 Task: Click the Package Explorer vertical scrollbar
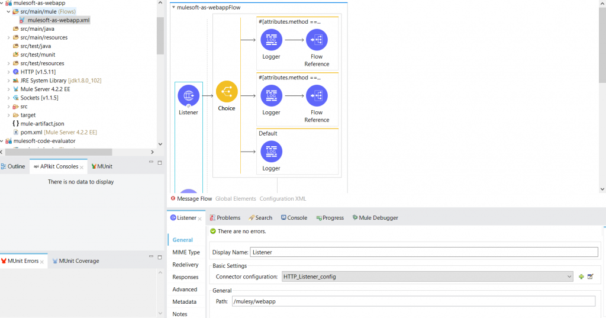(160, 36)
